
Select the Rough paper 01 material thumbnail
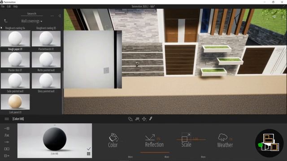point(15,38)
